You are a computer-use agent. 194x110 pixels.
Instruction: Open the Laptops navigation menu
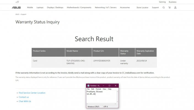40,7
